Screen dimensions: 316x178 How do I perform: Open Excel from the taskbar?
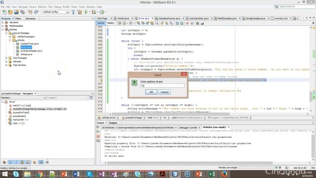click(212, 174)
